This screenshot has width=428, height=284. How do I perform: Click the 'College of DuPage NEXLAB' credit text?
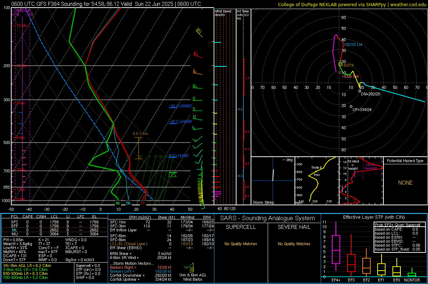tap(352, 4)
